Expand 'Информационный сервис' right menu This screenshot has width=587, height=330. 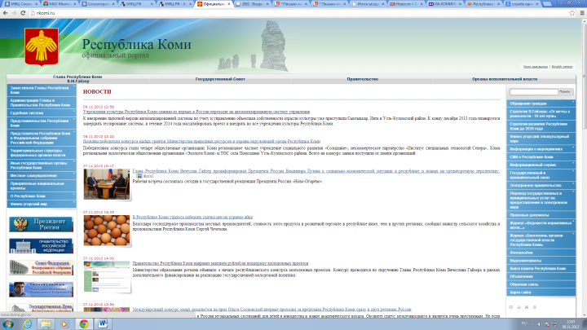coord(541,165)
